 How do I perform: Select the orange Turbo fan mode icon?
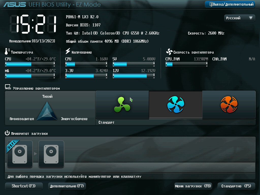(229, 105)
